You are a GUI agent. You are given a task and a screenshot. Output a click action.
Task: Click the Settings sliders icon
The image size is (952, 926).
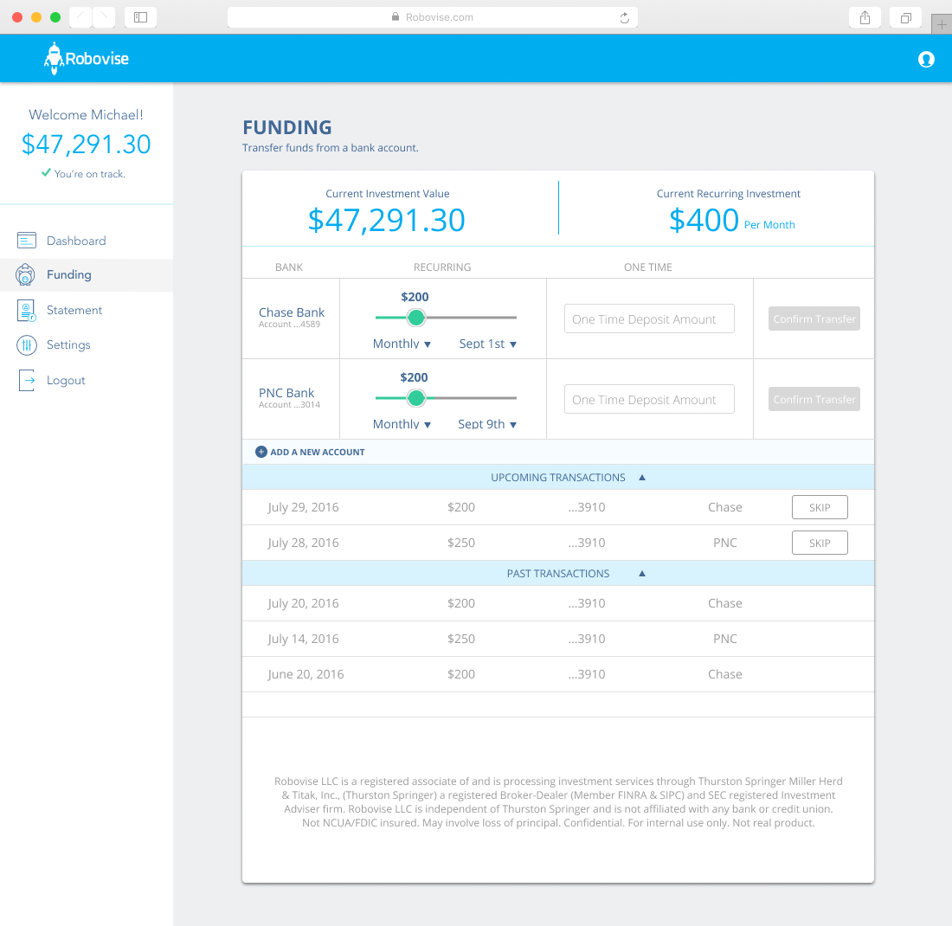click(x=27, y=345)
